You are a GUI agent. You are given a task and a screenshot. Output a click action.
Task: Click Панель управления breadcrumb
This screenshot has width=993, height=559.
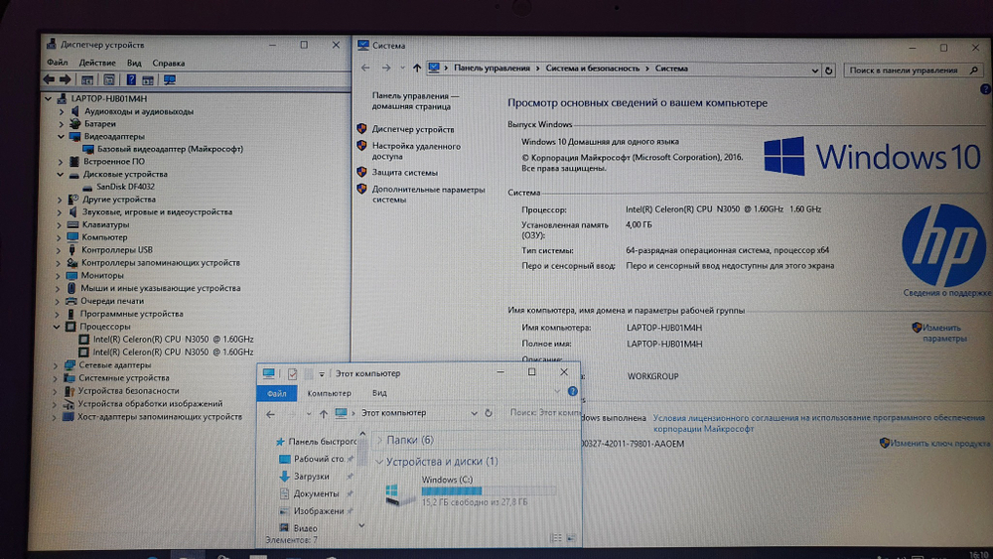(493, 68)
